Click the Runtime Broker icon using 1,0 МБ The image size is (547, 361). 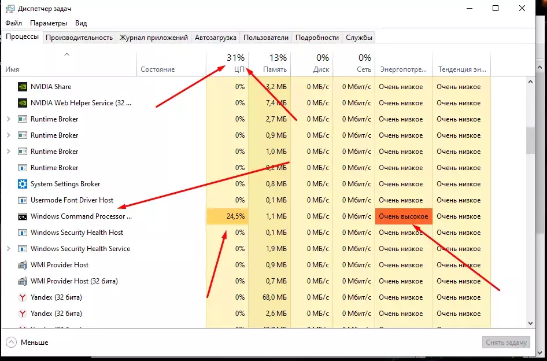(x=23, y=152)
